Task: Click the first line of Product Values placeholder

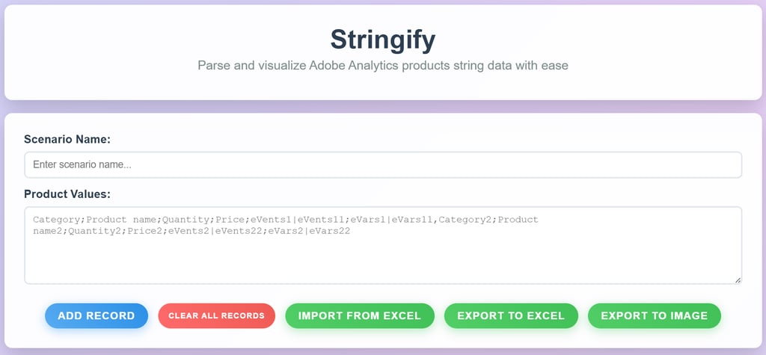Action: (x=284, y=220)
